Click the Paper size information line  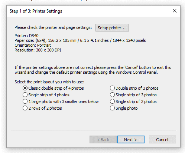coord(80,40)
